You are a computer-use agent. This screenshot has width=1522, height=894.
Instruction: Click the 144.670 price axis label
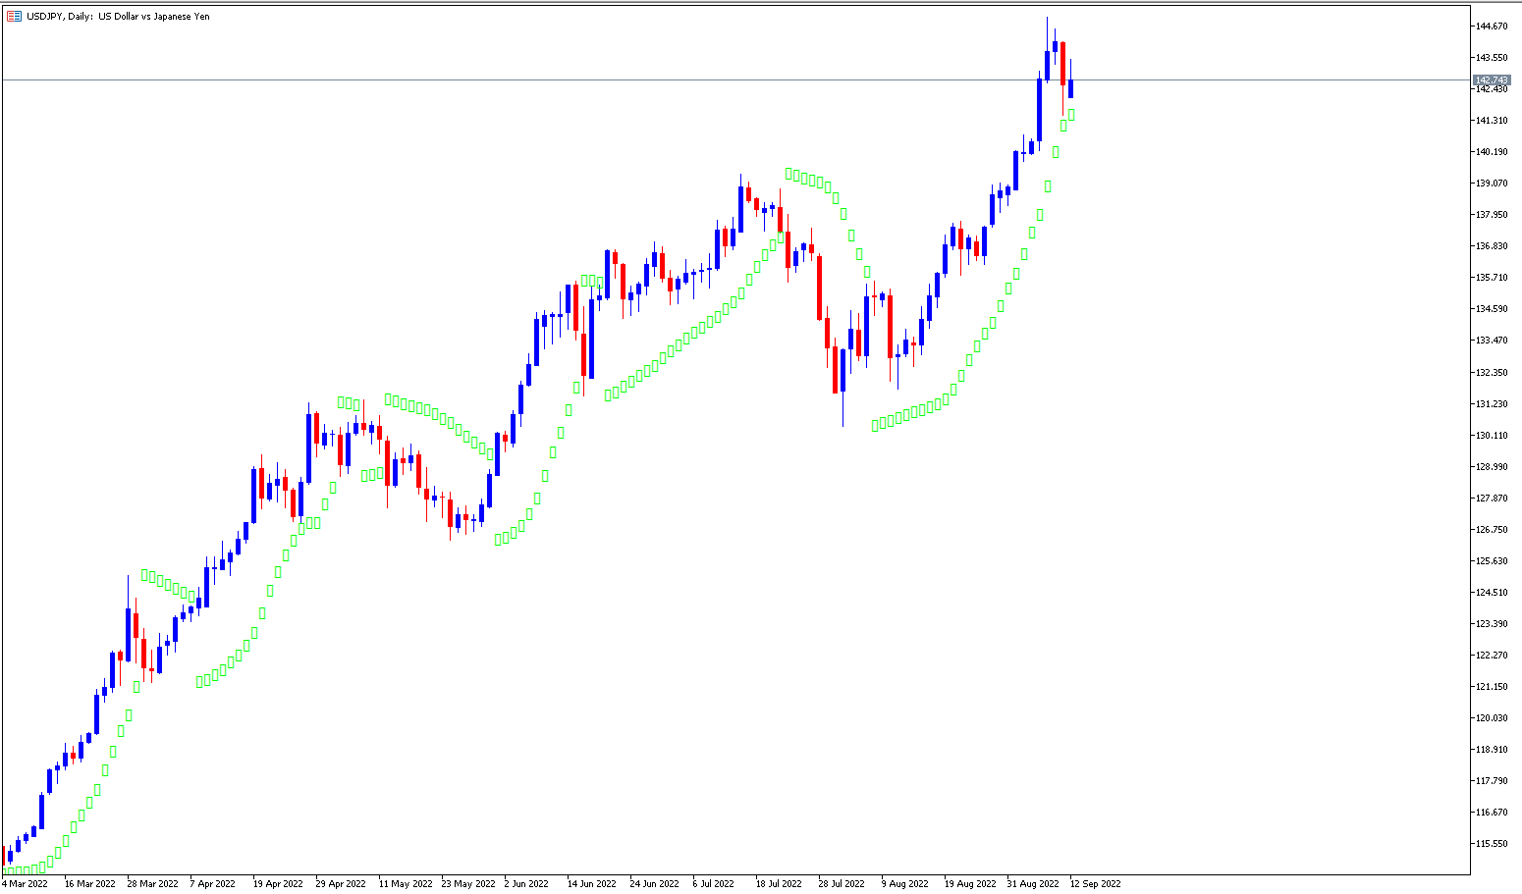1492,26
